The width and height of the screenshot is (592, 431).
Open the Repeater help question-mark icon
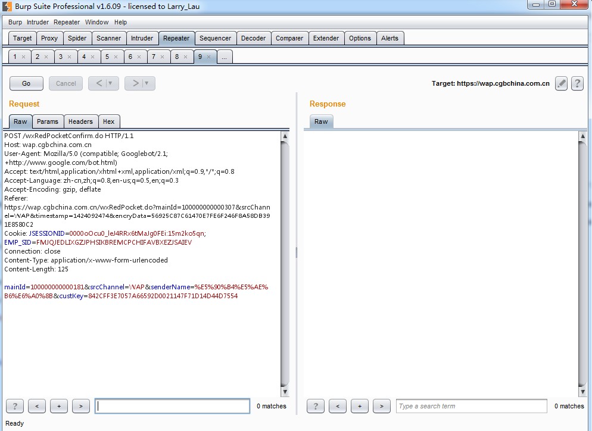[x=577, y=83]
